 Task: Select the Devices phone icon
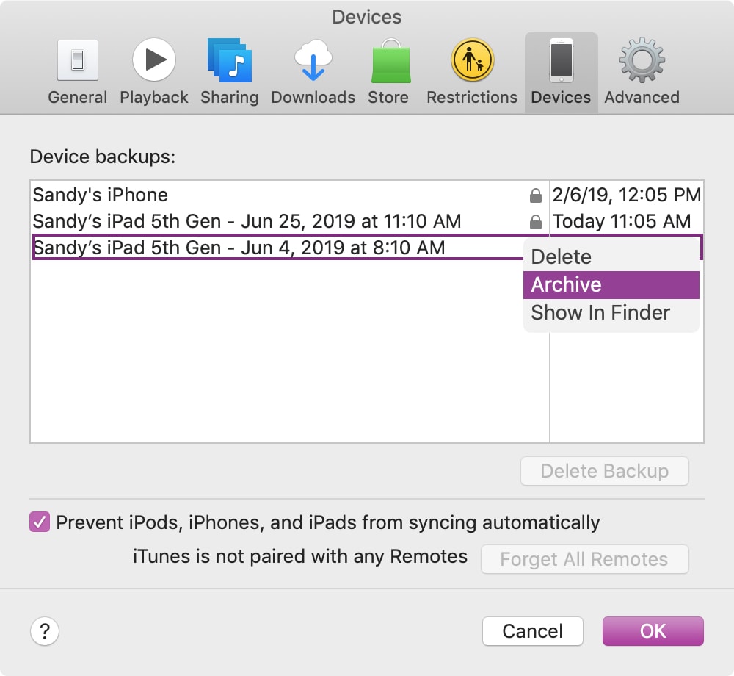(562, 60)
